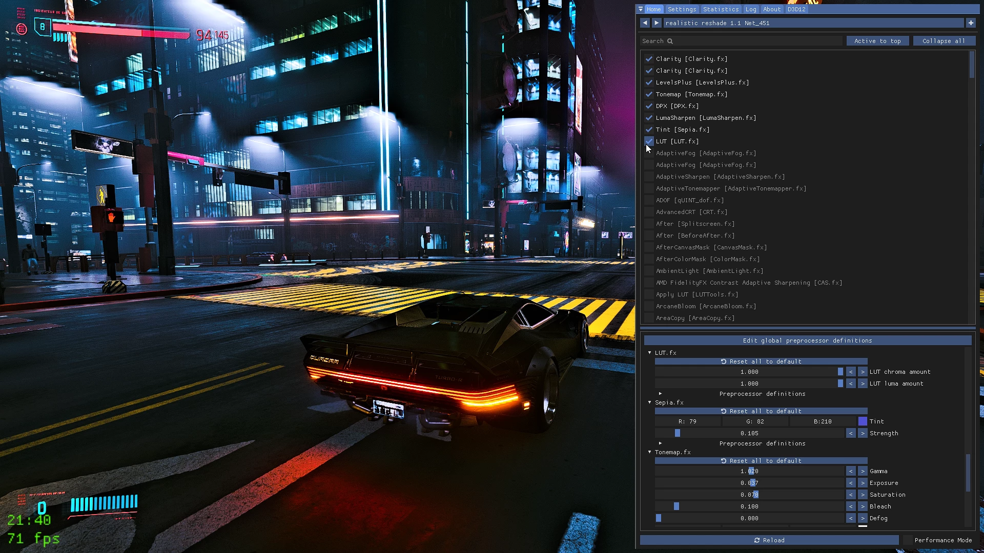The width and height of the screenshot is (984, 553).
Task: Increase LUT chroma amount with the > arrow
Action: [x=863, y=372]
